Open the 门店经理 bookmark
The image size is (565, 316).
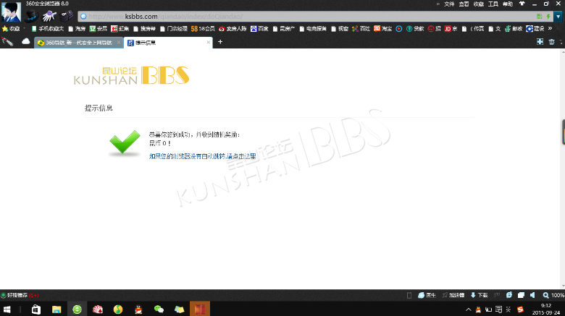click(174, 29)
